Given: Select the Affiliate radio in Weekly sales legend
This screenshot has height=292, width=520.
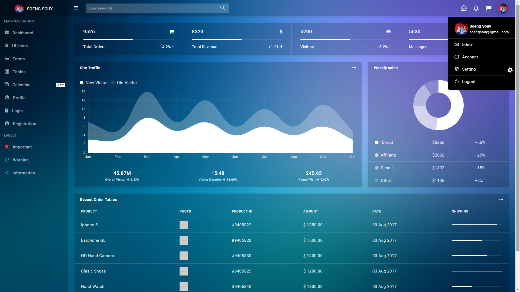Looking at the screenshot, I should point(376,155).
